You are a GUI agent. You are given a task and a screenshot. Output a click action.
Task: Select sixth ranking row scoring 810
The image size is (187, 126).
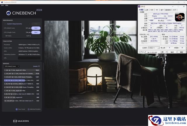click(x=22, y=87)
